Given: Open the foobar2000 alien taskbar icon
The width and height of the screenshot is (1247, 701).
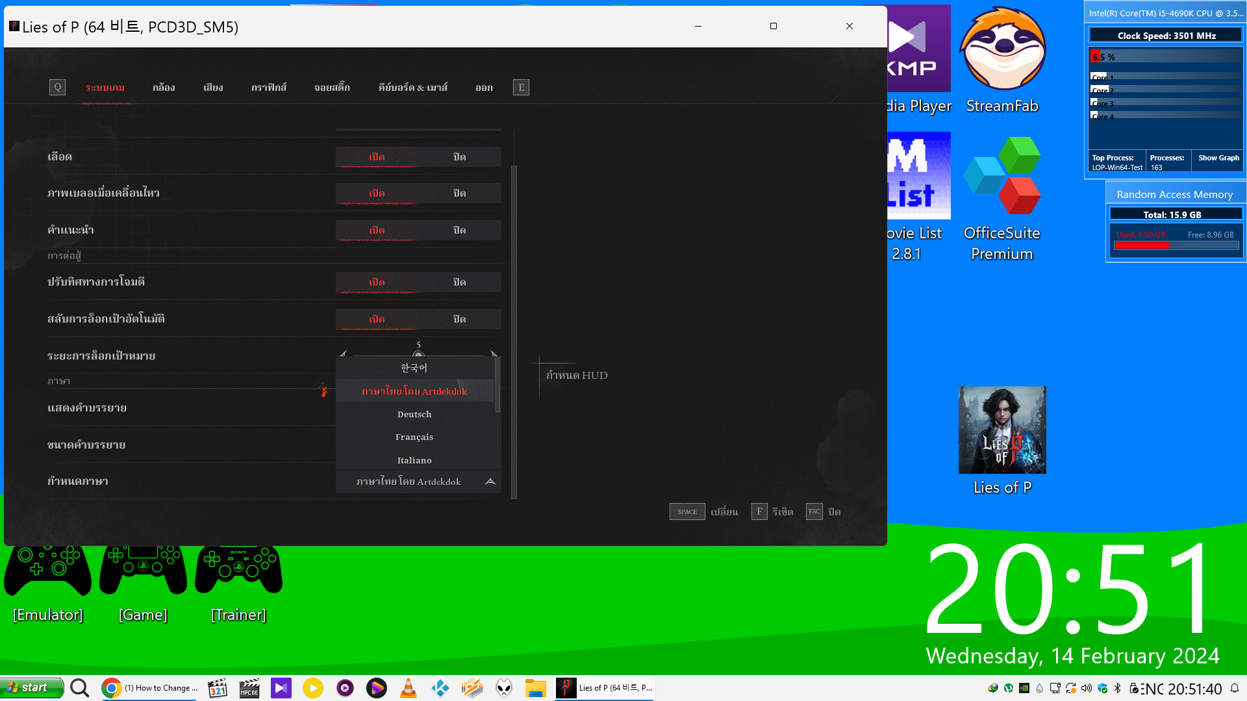Looking at the screenshot, I should 504,688.
